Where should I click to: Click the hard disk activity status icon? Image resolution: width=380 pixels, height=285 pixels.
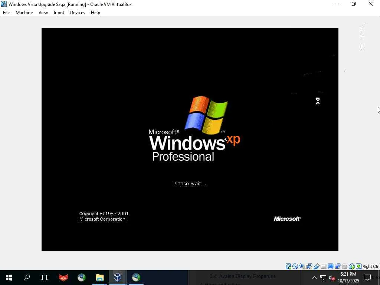[x=288, y=266]
